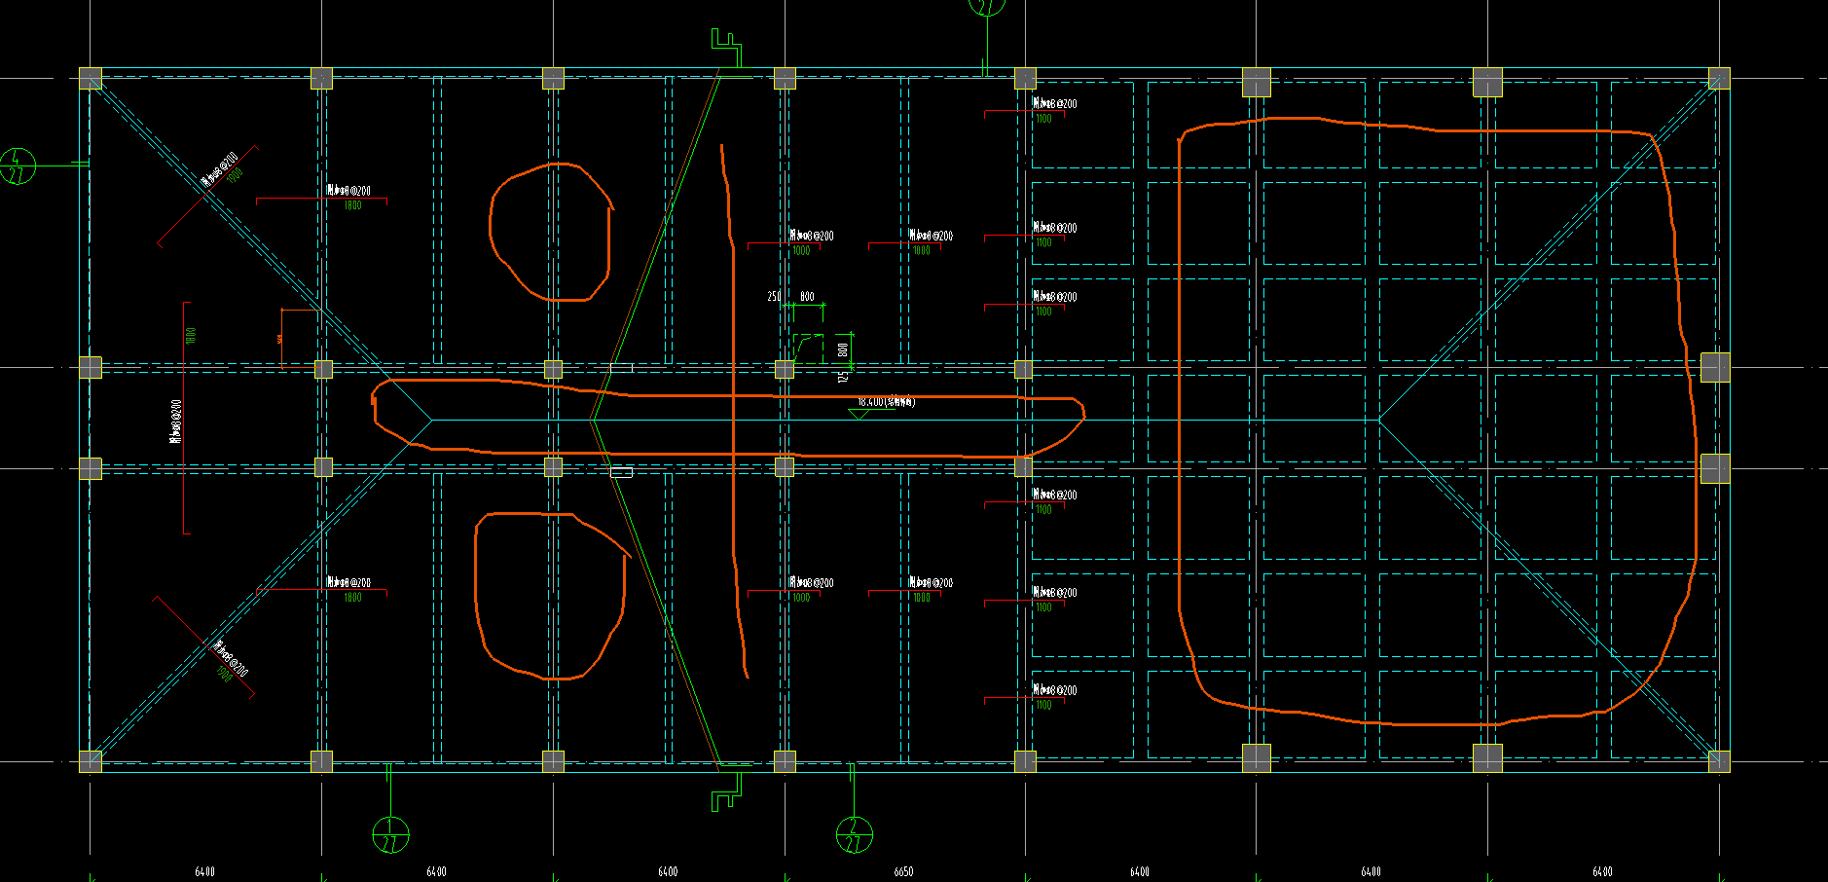Click the elevation triangle symbol under 18.400
Screen dimensions: 1828x882
tap(860, 414)
